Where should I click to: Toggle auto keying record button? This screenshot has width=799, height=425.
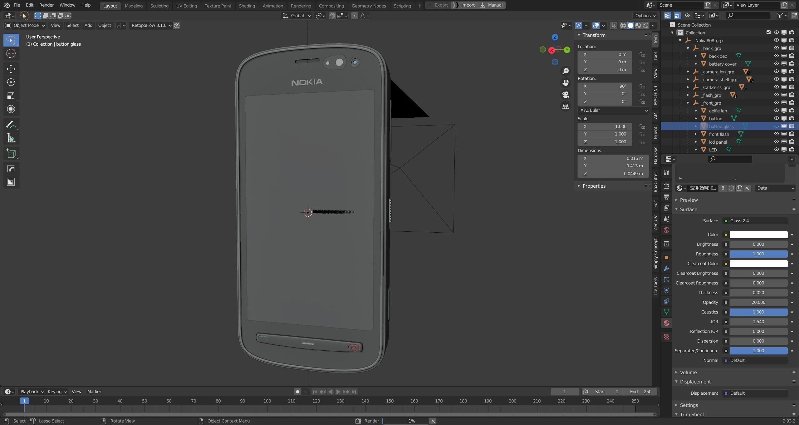[x=297, y=392]
